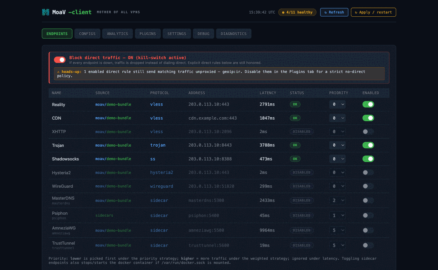Click the address 'masterdns:5300'
The image size is (438, 270).
coord(206,200)
